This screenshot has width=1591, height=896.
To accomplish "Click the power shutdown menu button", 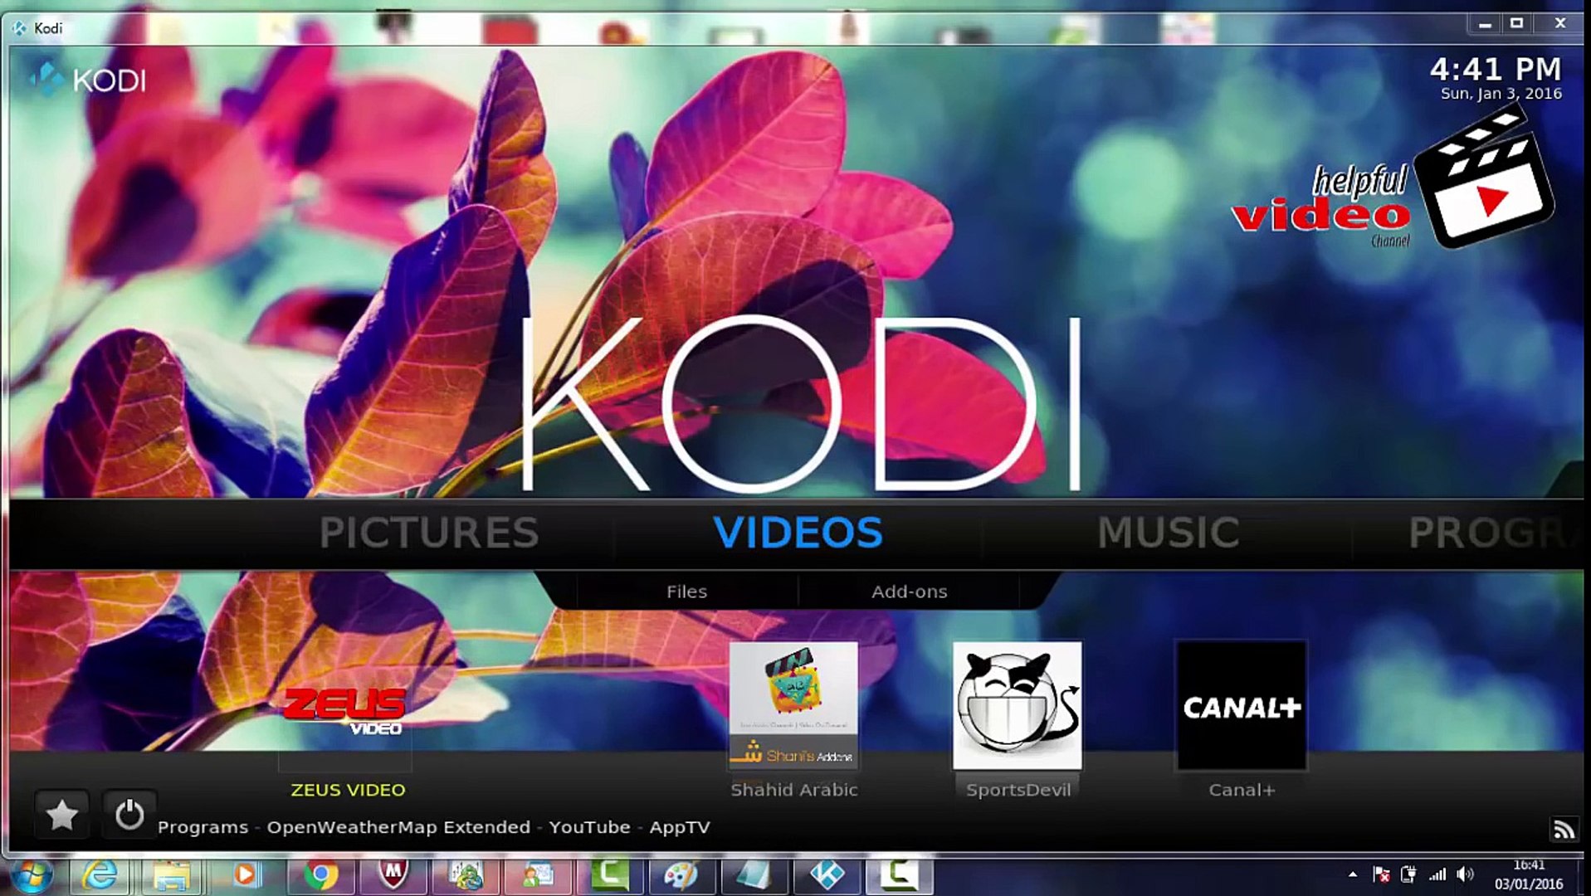I will (x=129, y=815).
